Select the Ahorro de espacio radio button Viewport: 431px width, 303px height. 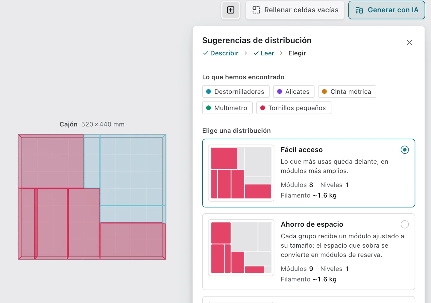(x=405, y=224)
